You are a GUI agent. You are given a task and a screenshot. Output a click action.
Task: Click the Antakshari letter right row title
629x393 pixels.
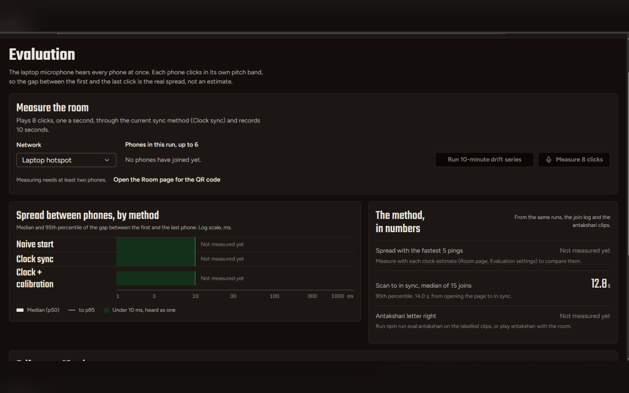click(406, 316)
